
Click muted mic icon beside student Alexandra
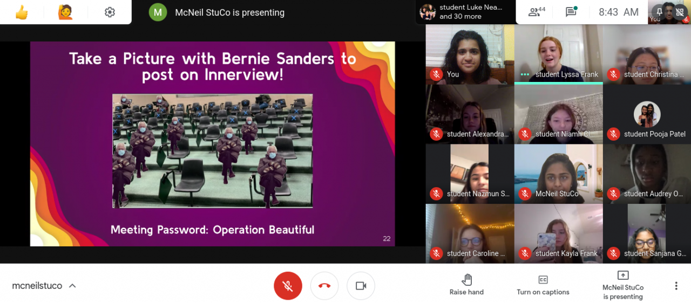(436, 134)
